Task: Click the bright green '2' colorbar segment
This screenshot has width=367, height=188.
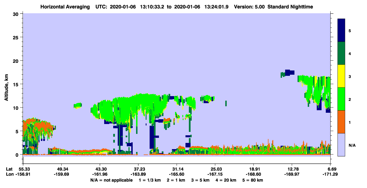Action: (341, 99)
